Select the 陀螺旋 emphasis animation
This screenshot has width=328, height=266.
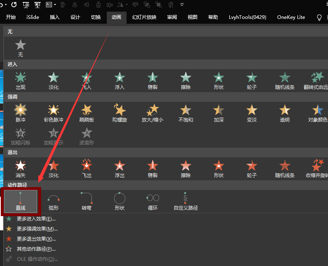click(119, 113)
